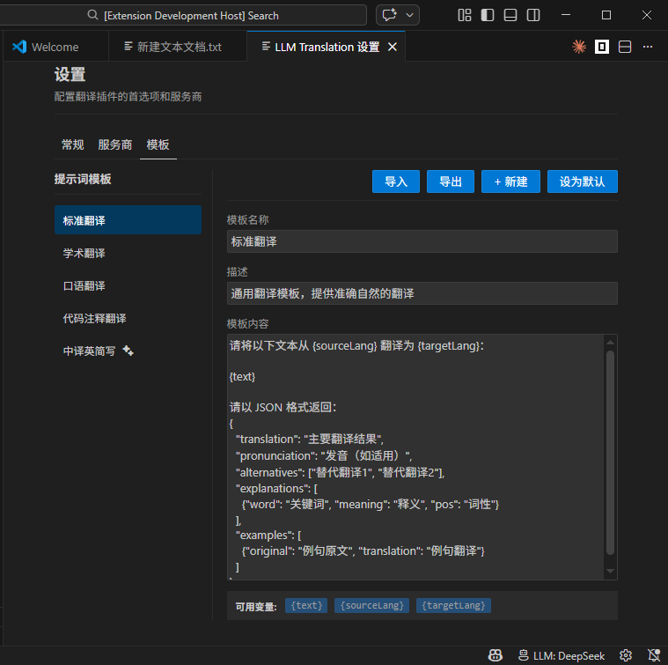Click sparkle icon beside 中译英简写
Screen dimensions: 668x665
point(128,351)
